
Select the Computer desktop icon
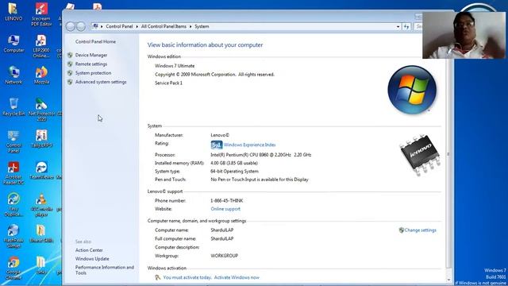pyautogui.click(x=13, y=44)
